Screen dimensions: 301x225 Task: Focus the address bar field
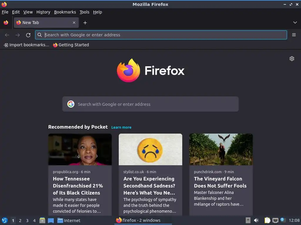pyautogui.click(x=161, y=35)
